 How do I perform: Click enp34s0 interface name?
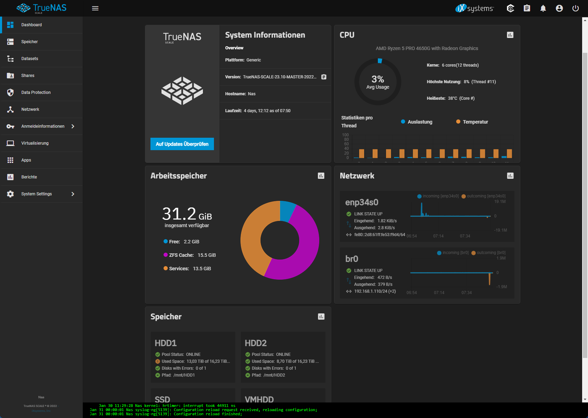click(x=362, y=202)
